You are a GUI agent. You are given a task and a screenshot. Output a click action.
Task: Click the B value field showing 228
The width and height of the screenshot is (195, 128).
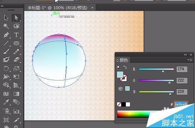pyautogui.click(x=182, y=92)
